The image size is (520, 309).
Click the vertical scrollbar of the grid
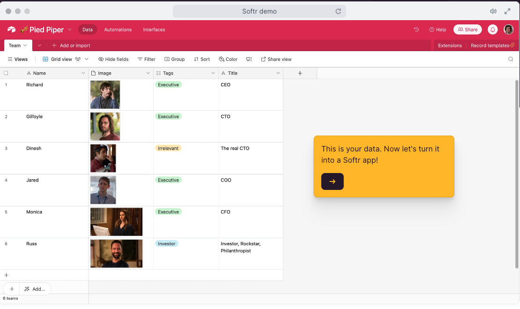517,174
